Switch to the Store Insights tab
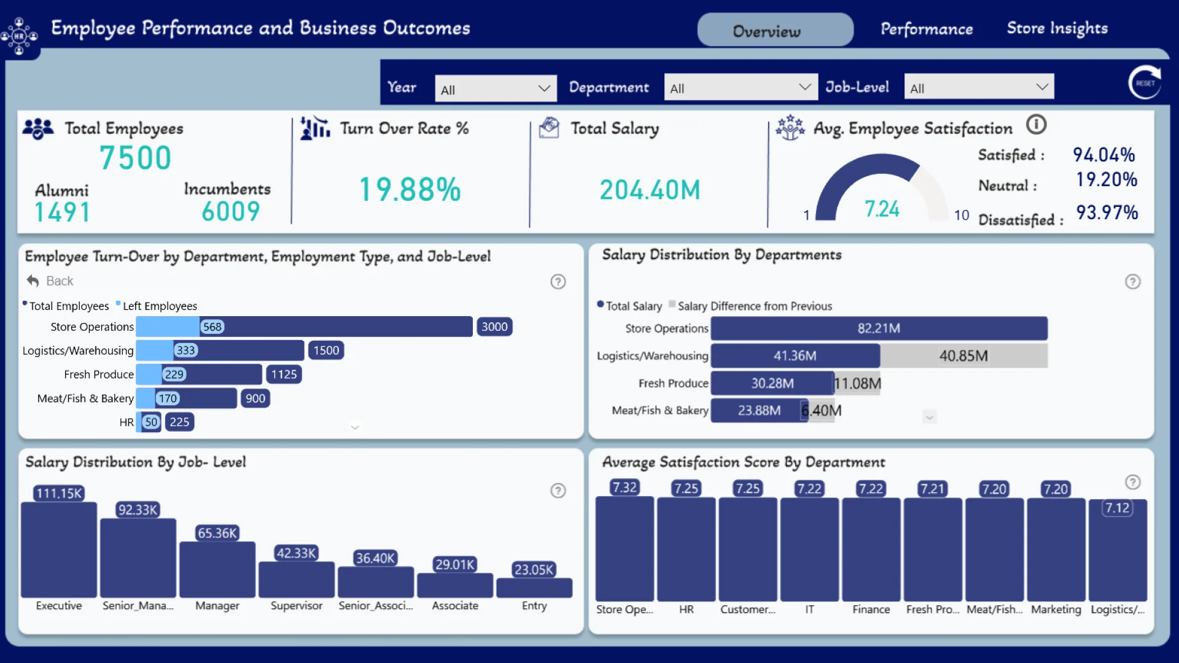 pyautogui.click(x=1057, y=28)
